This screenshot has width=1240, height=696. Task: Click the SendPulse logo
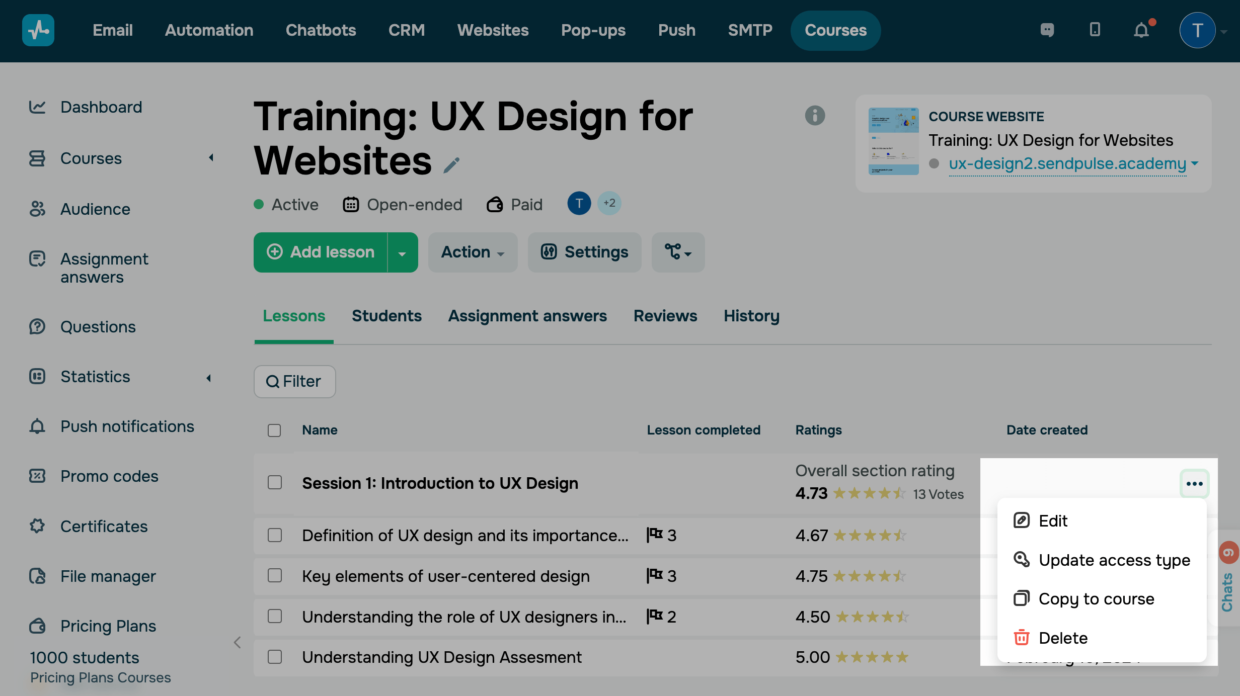tap(38, 30)
